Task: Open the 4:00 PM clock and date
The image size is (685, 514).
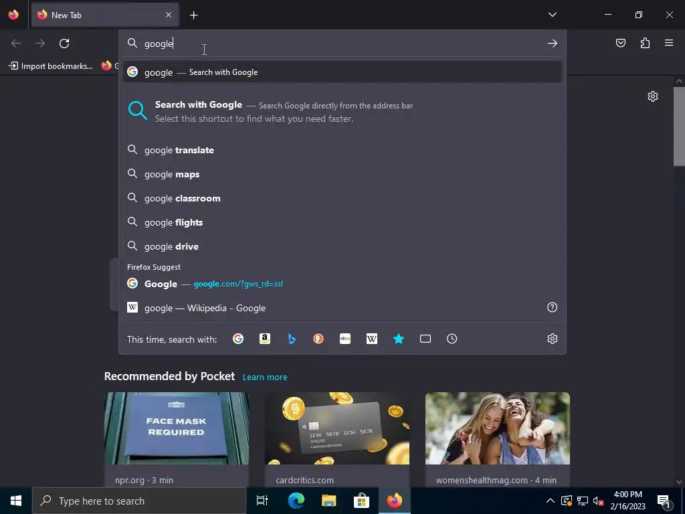Action: [x=627, y=501]
